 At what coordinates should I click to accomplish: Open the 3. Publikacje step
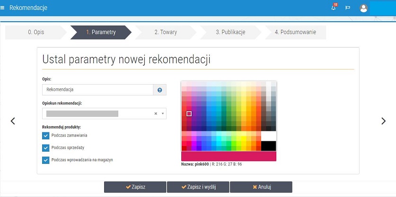point(230,32)
